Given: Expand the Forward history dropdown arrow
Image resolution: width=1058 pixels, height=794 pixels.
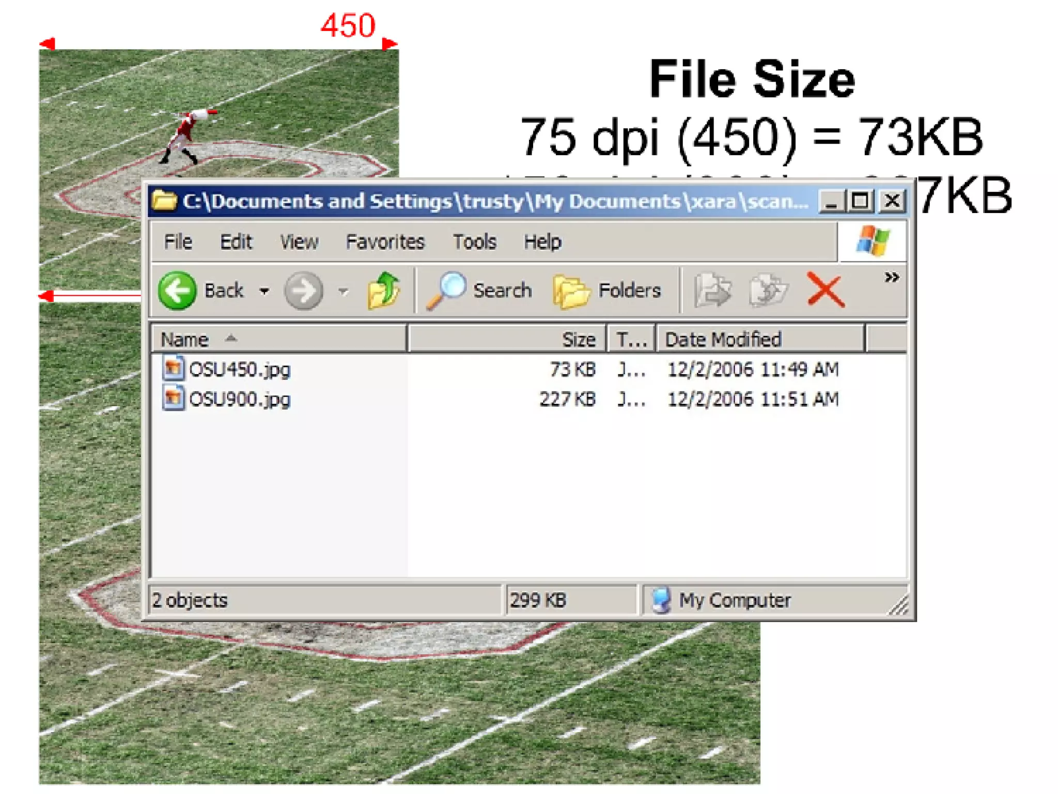Looking at the screenshot, I should pyautogui.click(x=343, y=291).
